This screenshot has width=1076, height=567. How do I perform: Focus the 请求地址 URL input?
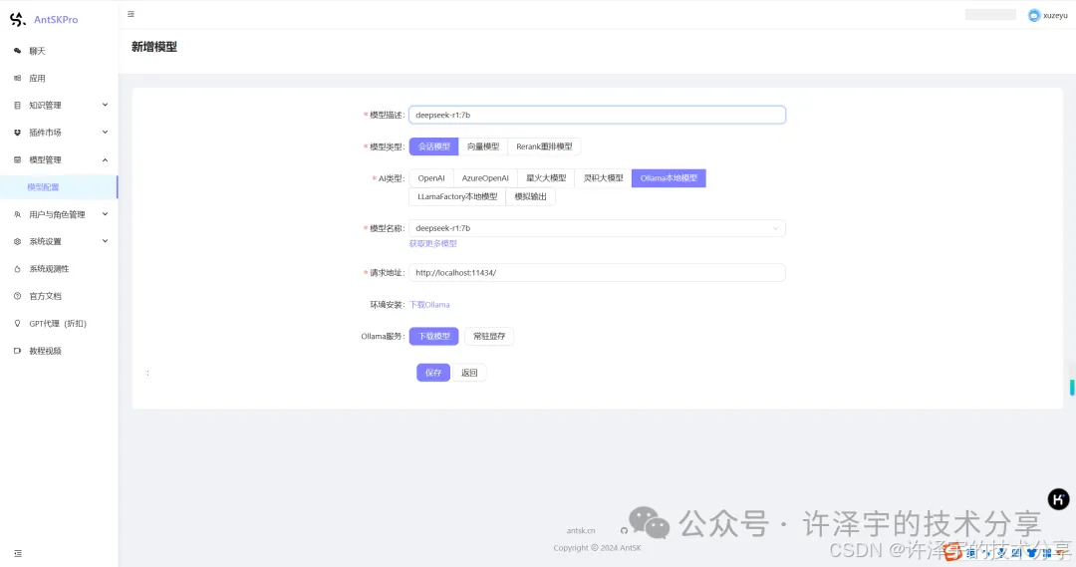[x=597, y=272]
